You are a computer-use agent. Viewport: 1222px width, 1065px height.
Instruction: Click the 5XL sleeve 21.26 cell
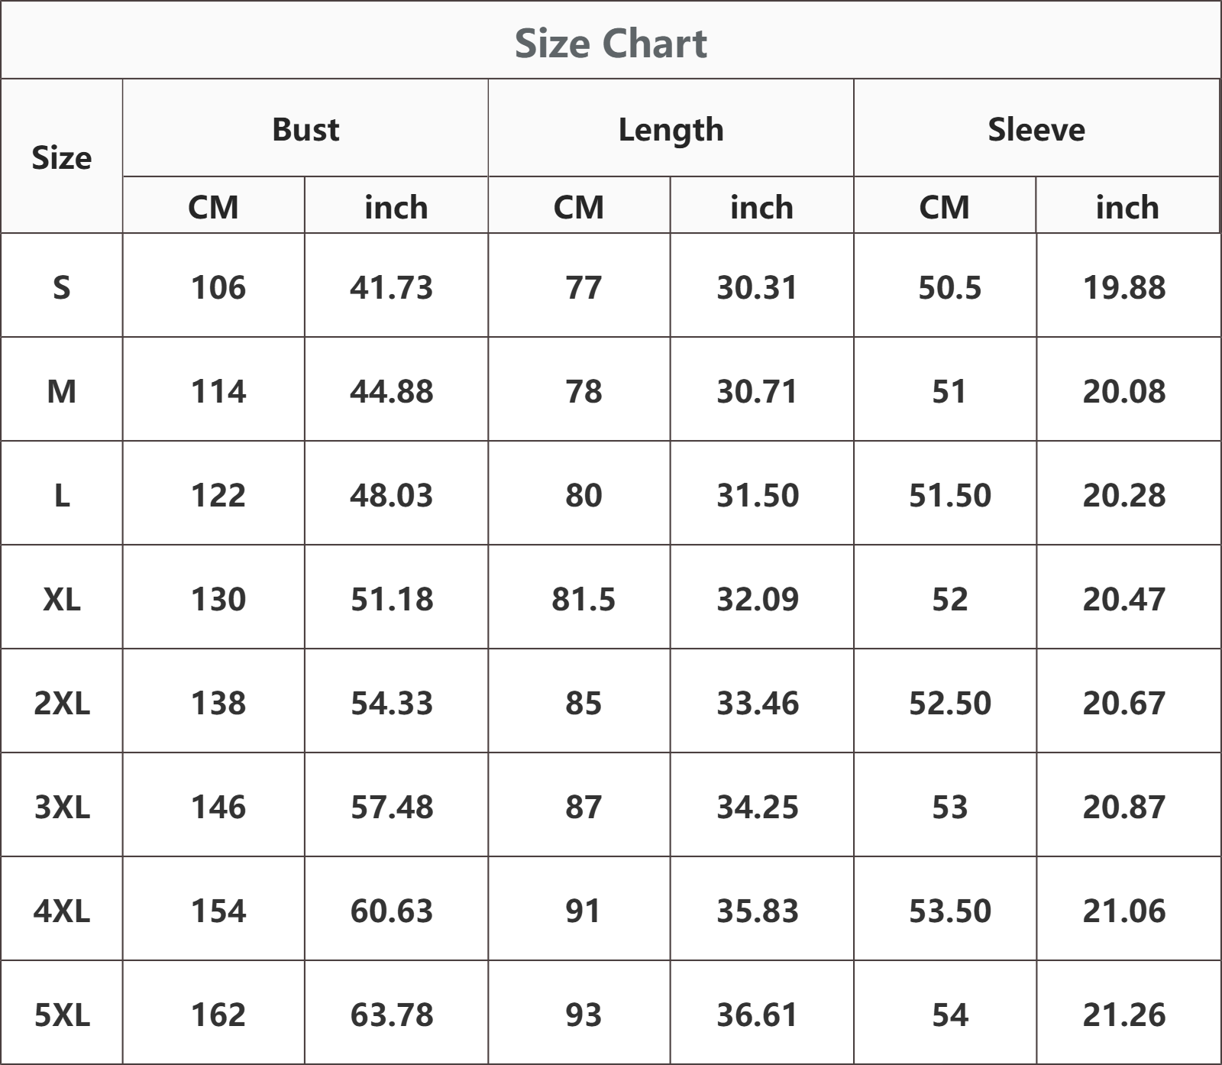tap(1128, 1013)
